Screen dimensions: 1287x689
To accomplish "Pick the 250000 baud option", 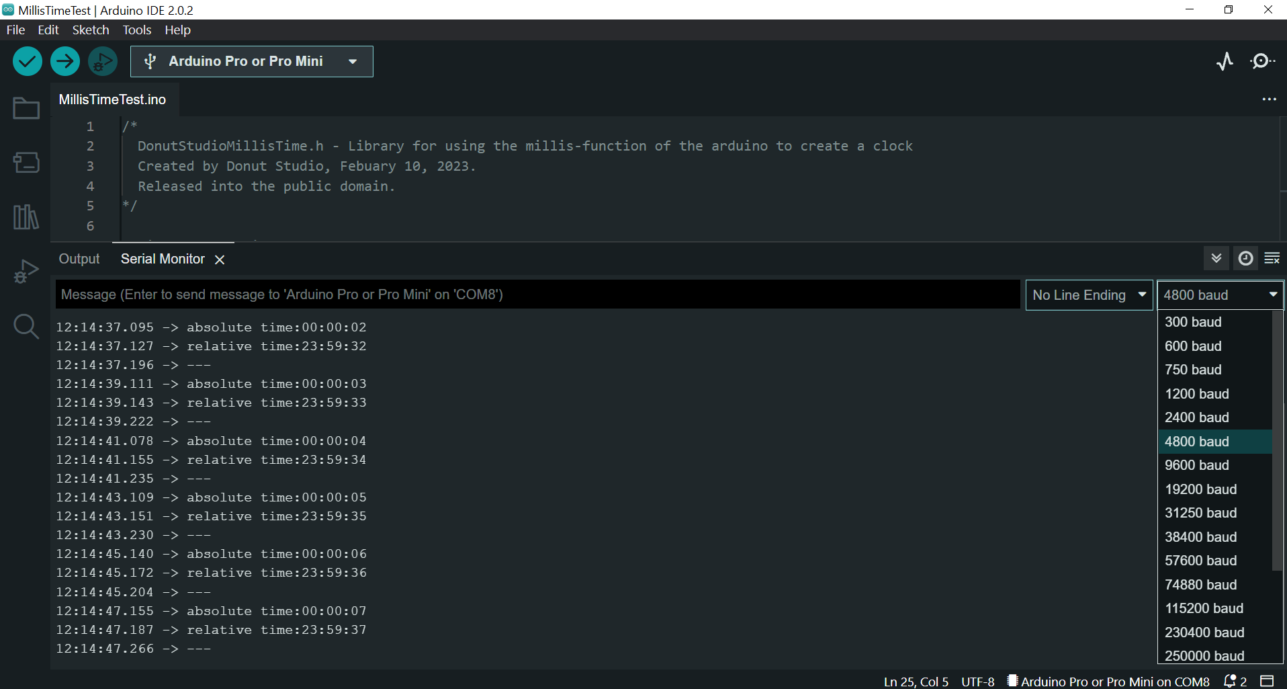I will pos(1215,655).
